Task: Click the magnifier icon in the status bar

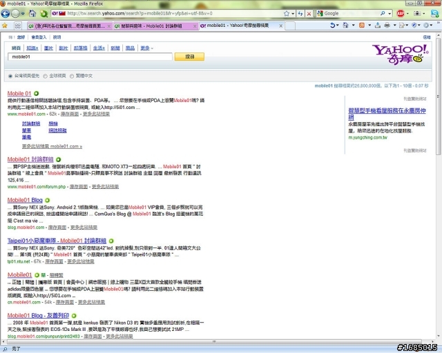Action: (x=5, y=349)
